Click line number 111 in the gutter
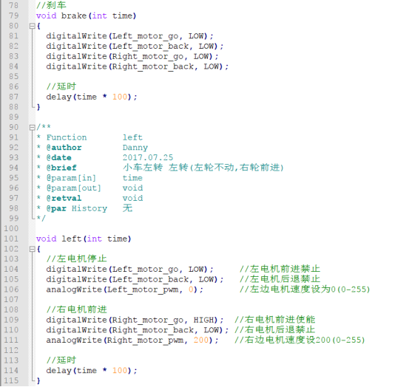Image resolution: width=409 pixels, height=387 pixels. click(x=11, y=340)
